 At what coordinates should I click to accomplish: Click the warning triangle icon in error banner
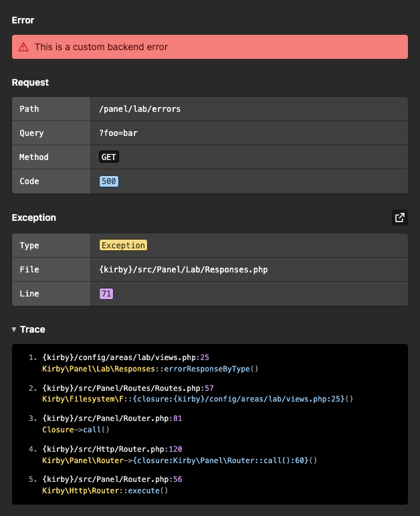point(23,47)
